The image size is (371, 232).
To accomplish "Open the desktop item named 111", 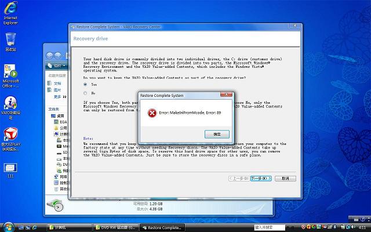I will [10, 171].
